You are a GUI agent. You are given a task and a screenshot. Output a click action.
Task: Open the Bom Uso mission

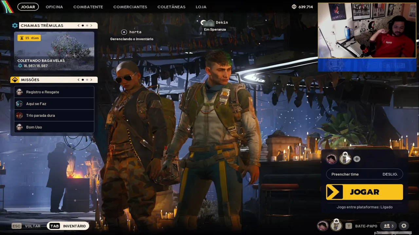click(x=54, y=127)
